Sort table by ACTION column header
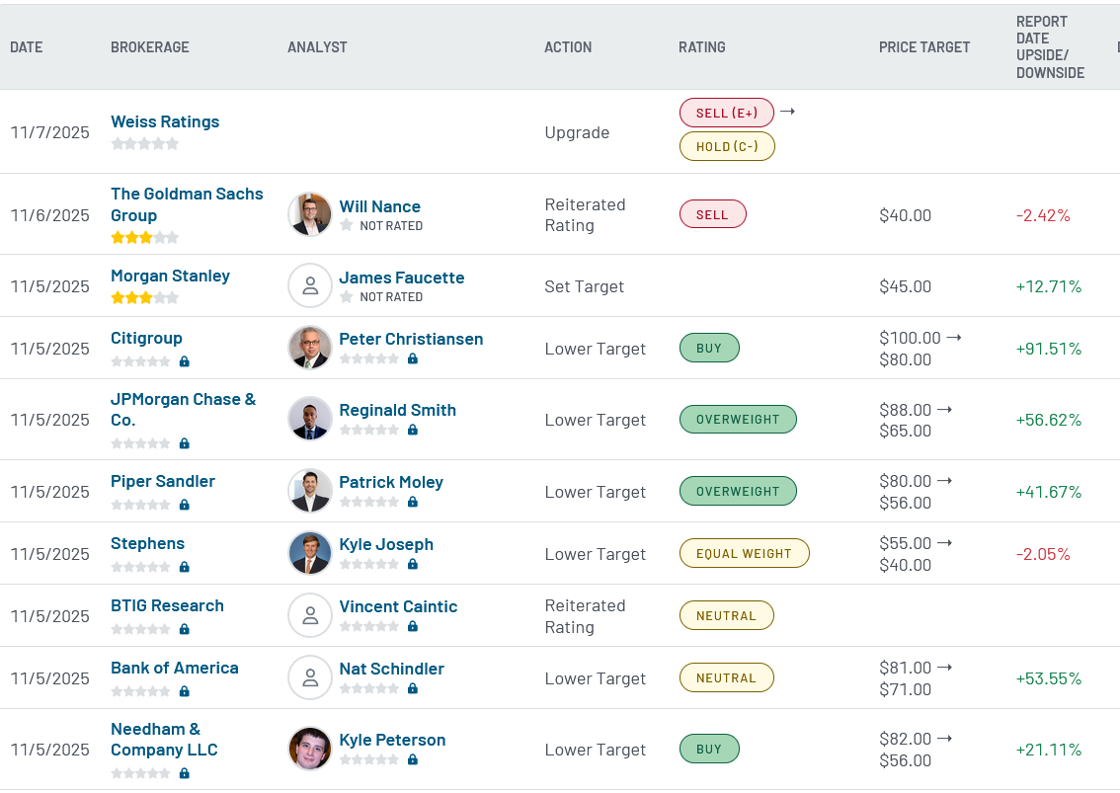 point(568,47)
